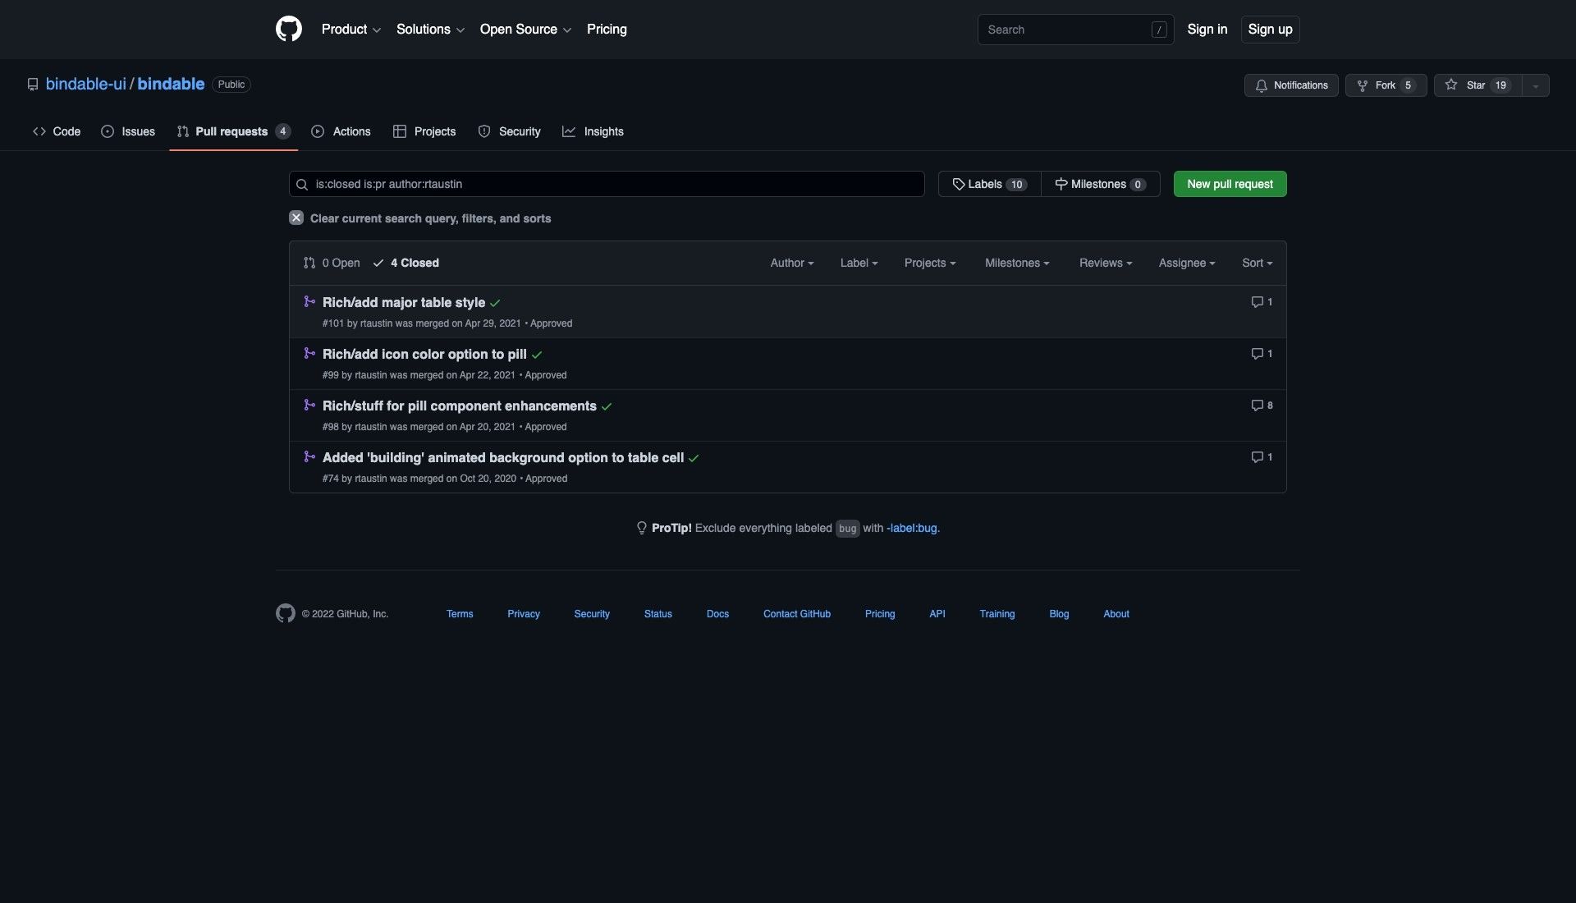The image size is (1576, 903).
Task: Open the Reviews filter dropdown
Action: (1106, 263)
